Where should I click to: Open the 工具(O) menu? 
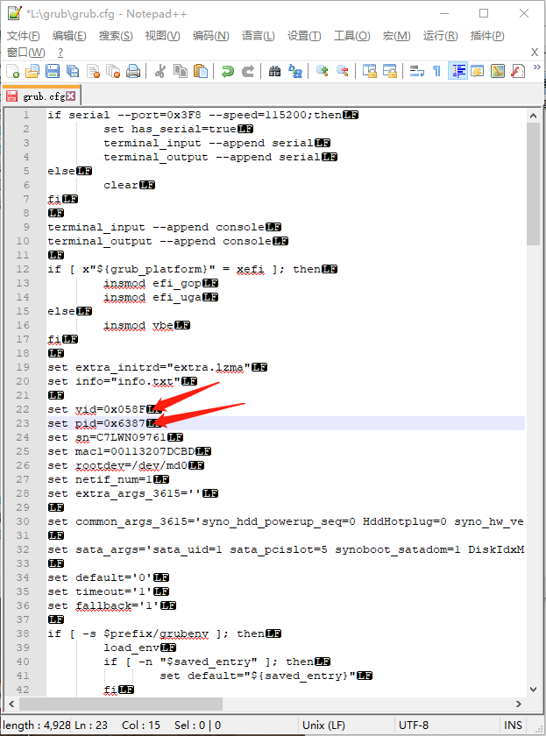[x=352, y=36]
